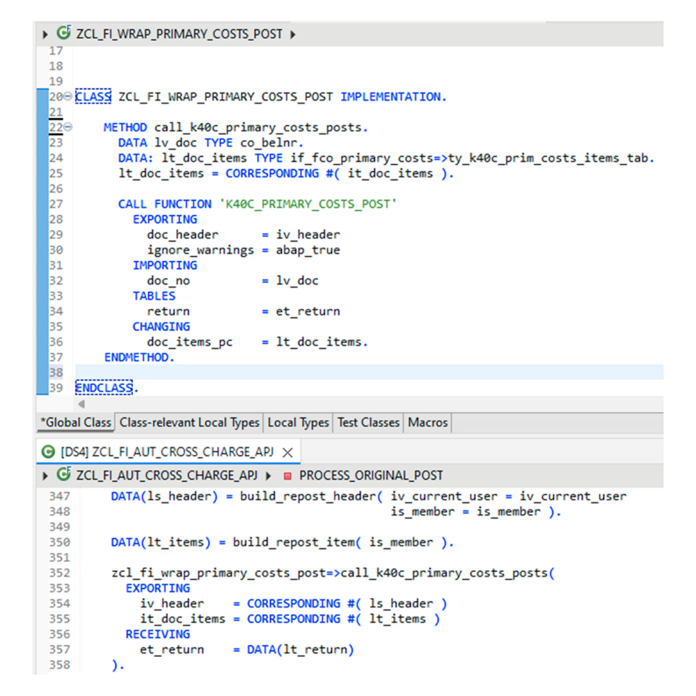Click the 'K40C_PRIMARY_COSTS_POST' function name string
Screen dimensions: 696x696
[308, 204]
